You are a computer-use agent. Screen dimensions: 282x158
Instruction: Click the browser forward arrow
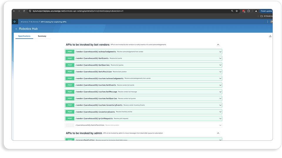tap(19, 11)
